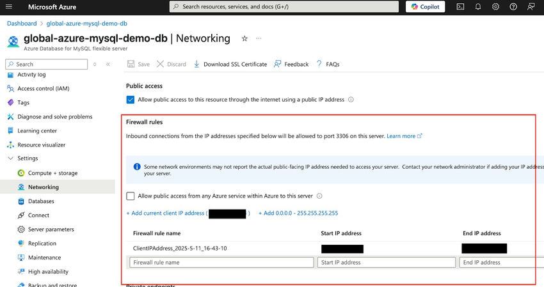Click the feedback icon in top bar
Viewport: 544px width, 287px height.
531,6
